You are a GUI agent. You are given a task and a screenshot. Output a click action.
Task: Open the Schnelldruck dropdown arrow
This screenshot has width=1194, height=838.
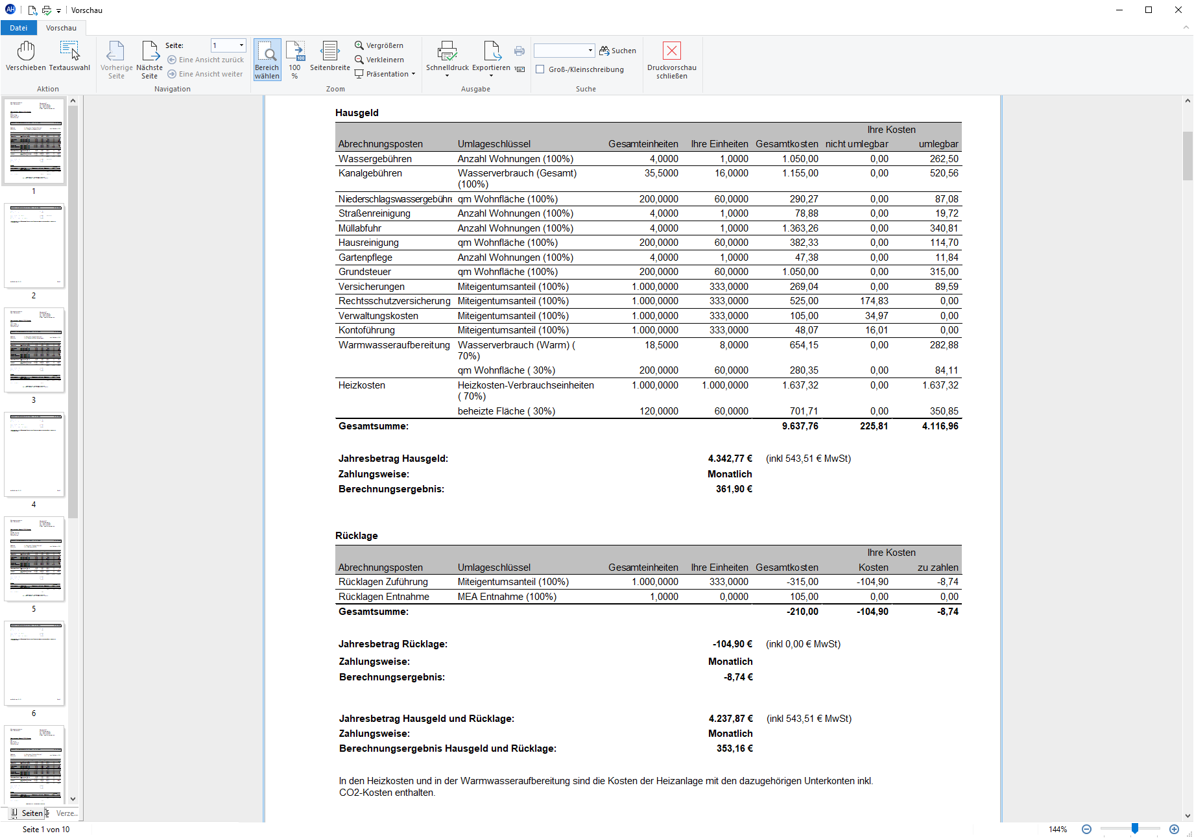447,76
